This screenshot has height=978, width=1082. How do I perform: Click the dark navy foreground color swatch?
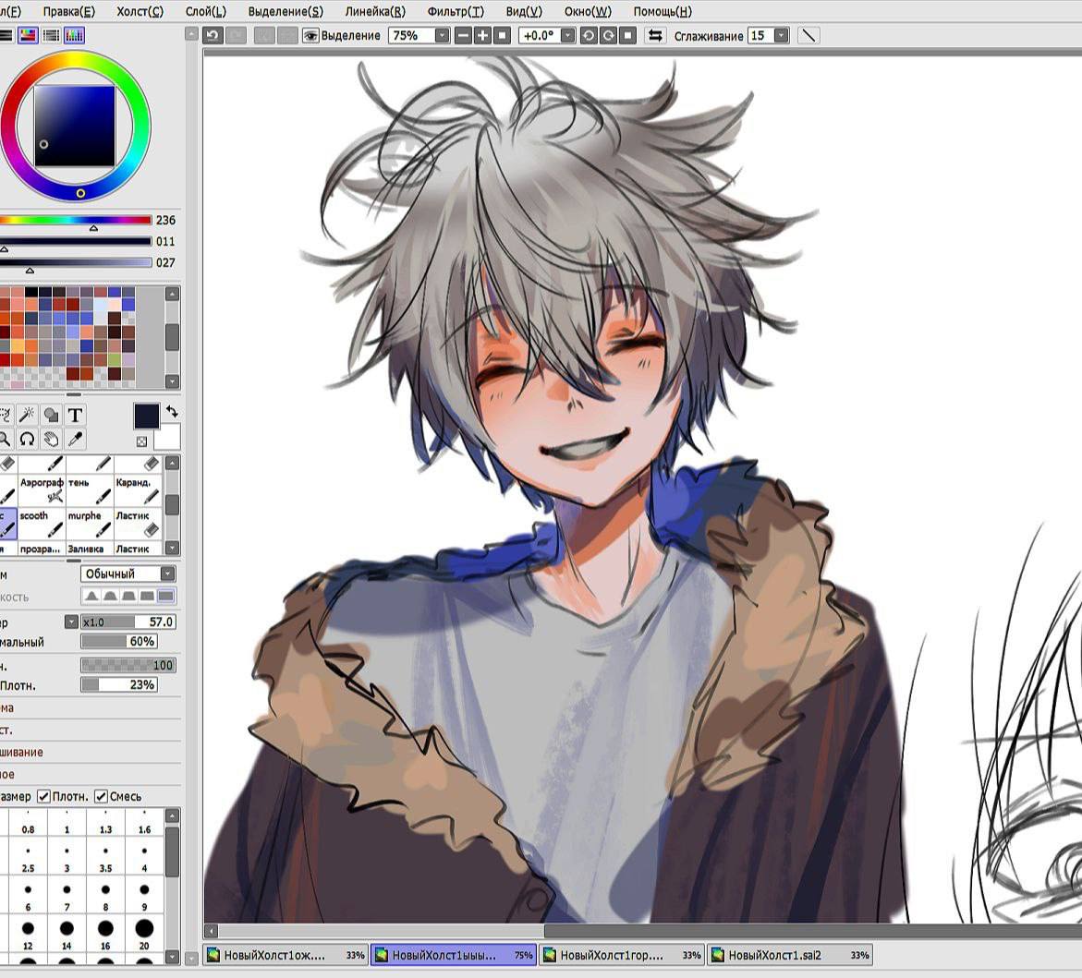(x=147, y=416)
